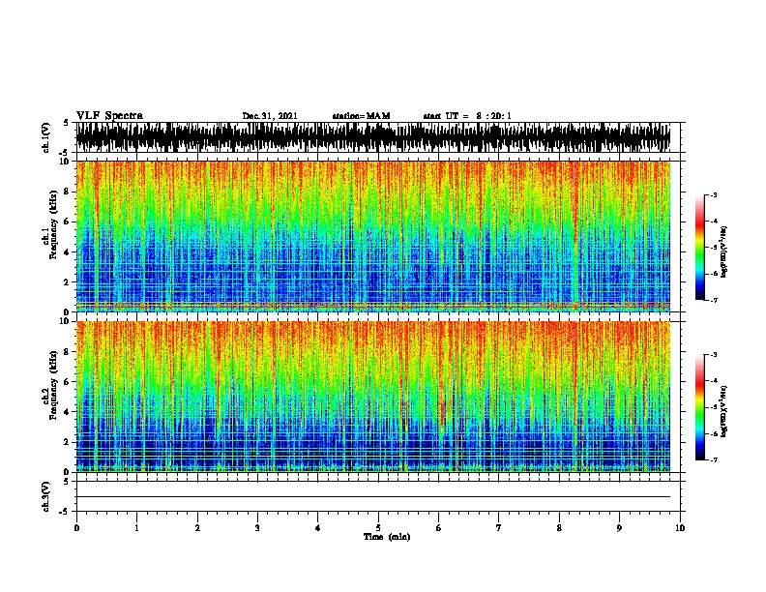Click the '-3' label on ch.1 colorbar
The image size is (766, 592).
[714, 194]
